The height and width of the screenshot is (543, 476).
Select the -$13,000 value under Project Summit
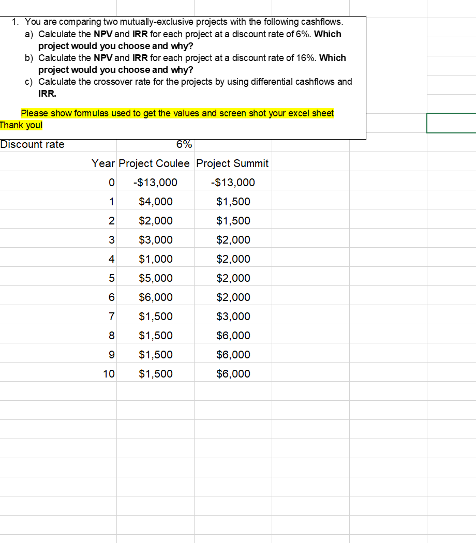pos(233,182)
